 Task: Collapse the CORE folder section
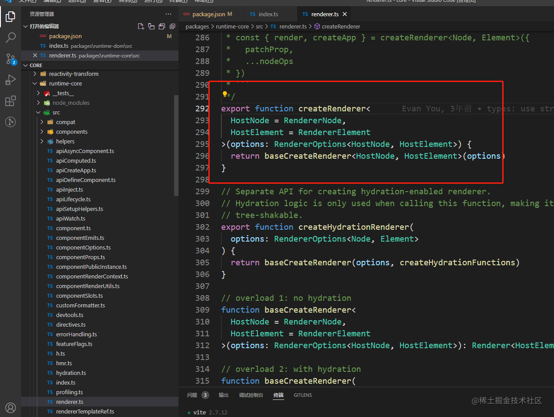(26, 65)
